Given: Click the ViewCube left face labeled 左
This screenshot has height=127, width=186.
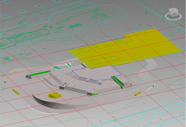Looking at the screenshot, I should coord(171,13).
